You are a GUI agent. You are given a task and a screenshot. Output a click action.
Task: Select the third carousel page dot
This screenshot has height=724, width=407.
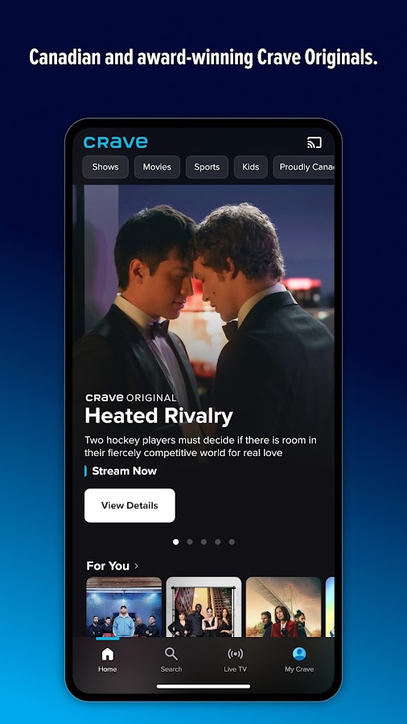tap(203, 541)
